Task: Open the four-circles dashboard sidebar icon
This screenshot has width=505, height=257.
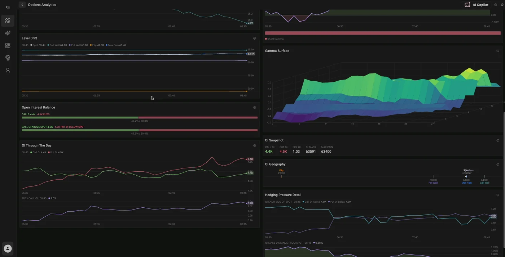Action: [8, 21]
